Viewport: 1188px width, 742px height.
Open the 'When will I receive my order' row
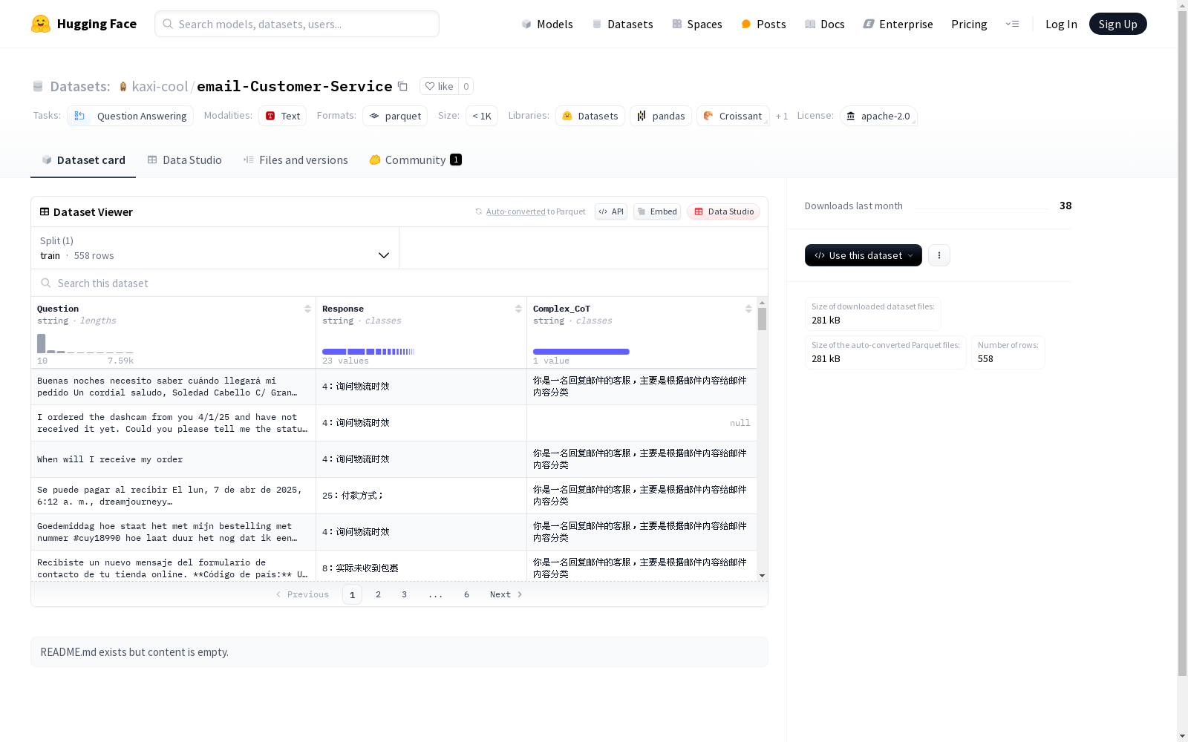(x=394, y=459)
